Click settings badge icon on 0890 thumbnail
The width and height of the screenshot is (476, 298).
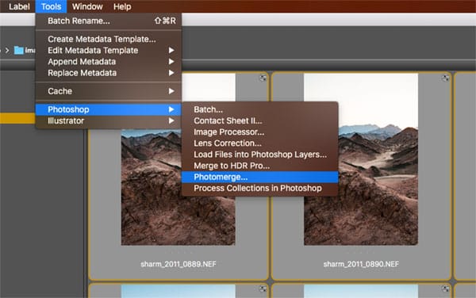(x=445, y=78)
